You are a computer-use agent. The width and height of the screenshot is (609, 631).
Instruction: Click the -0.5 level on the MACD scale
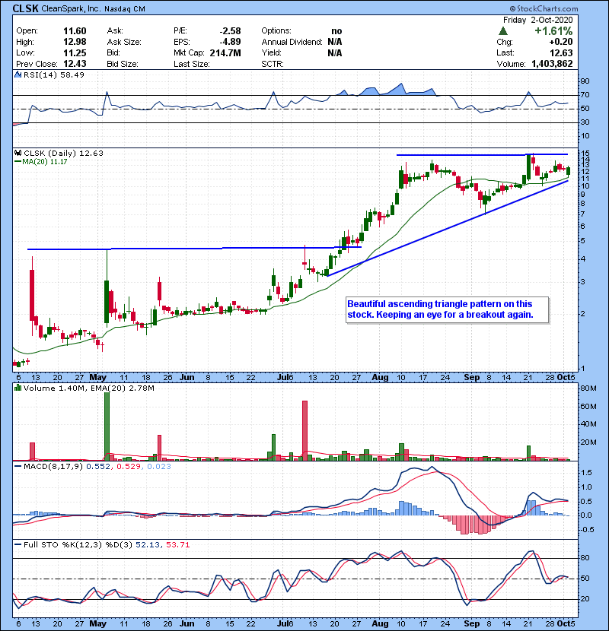(x=586, y=530)
